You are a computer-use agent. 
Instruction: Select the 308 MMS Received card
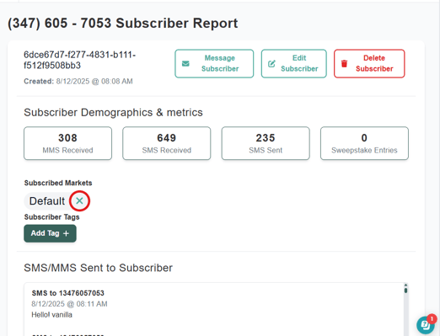(67, 143)
